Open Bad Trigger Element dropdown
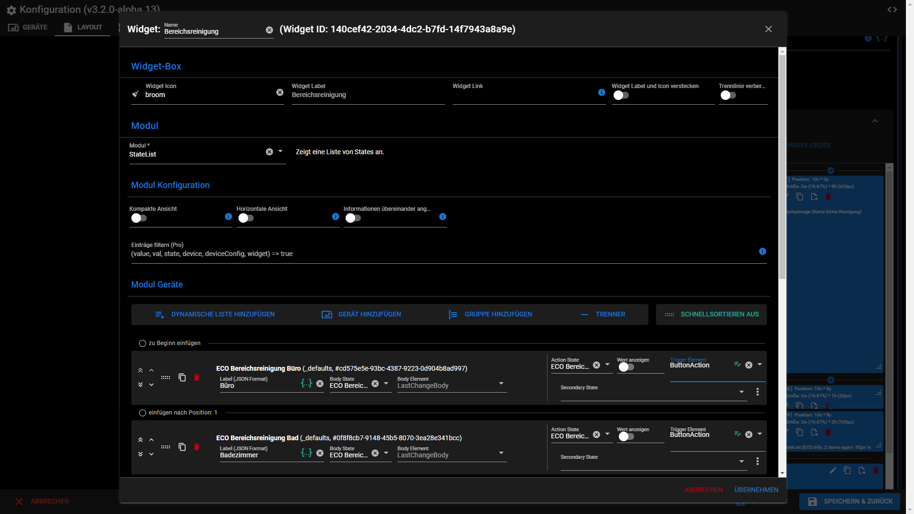914x514 pixels. tap(760, 434)
